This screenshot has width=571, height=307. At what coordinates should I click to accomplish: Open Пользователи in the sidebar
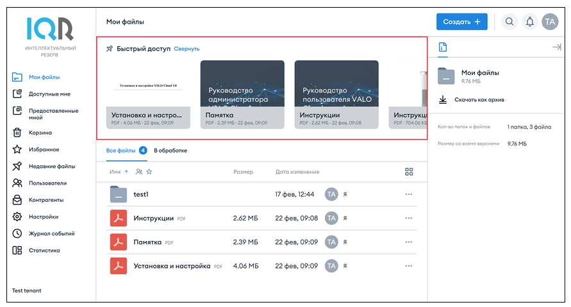click(x=47, y=183)
